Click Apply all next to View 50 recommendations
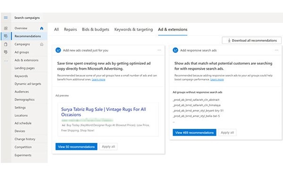 pos(108,147)
